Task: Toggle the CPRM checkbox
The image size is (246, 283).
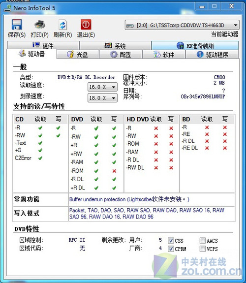Action: tap(171, 249)
